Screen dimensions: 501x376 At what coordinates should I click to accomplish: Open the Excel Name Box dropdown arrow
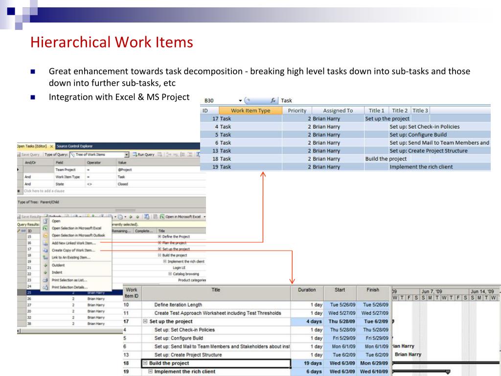(x=240, y=101)
